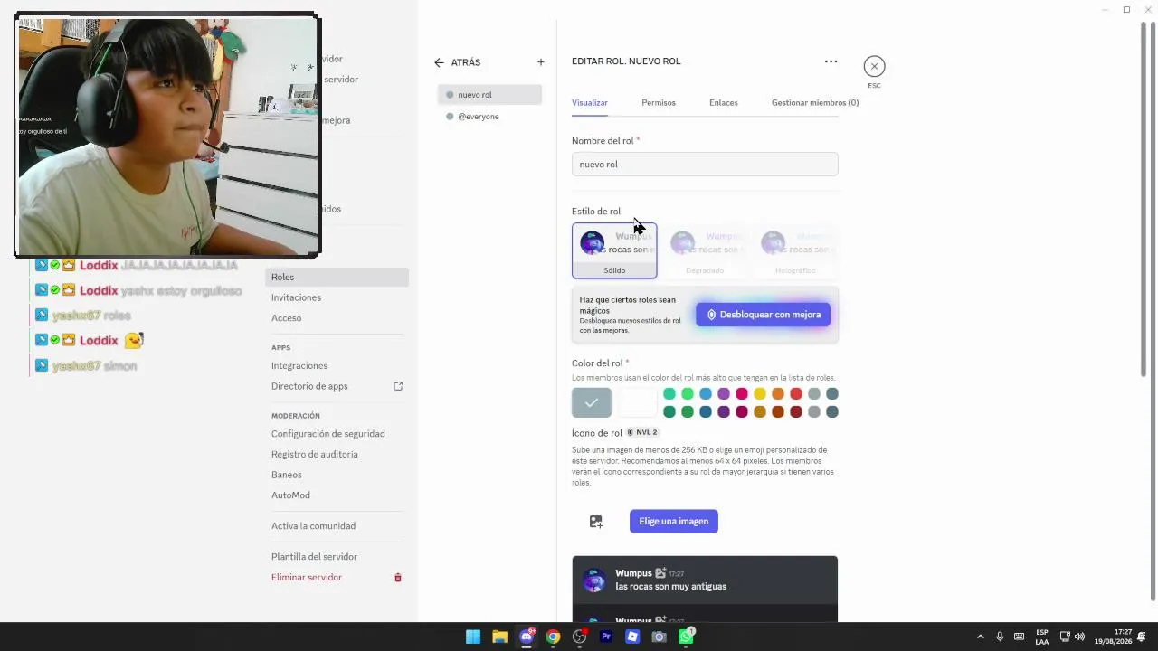The height and width of the screenshot is (651, 1158).
Task: Choose the blue role color swatch
Action: [706, 393]
